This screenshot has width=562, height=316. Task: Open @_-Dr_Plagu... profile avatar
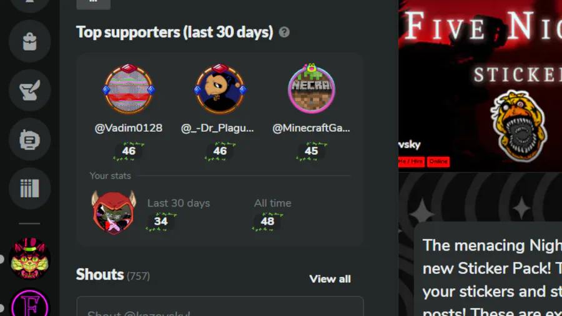(x=220, y=89)
